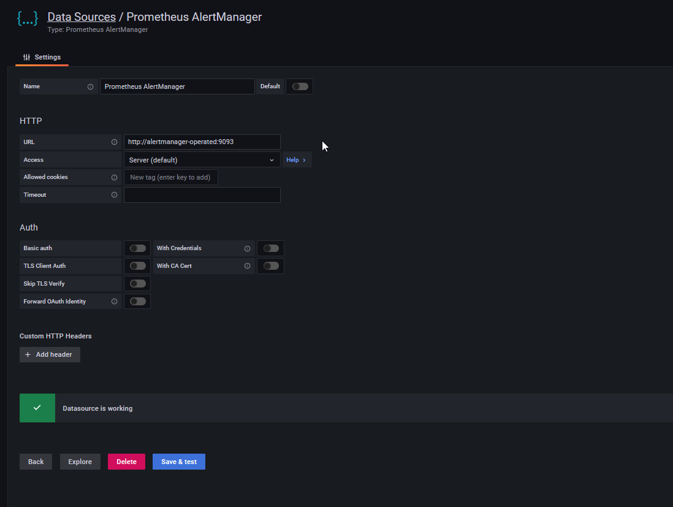Viewport: 673px width, 507px height.
Task: Toggle the Default datasource switch
Action: pos(300,86)
